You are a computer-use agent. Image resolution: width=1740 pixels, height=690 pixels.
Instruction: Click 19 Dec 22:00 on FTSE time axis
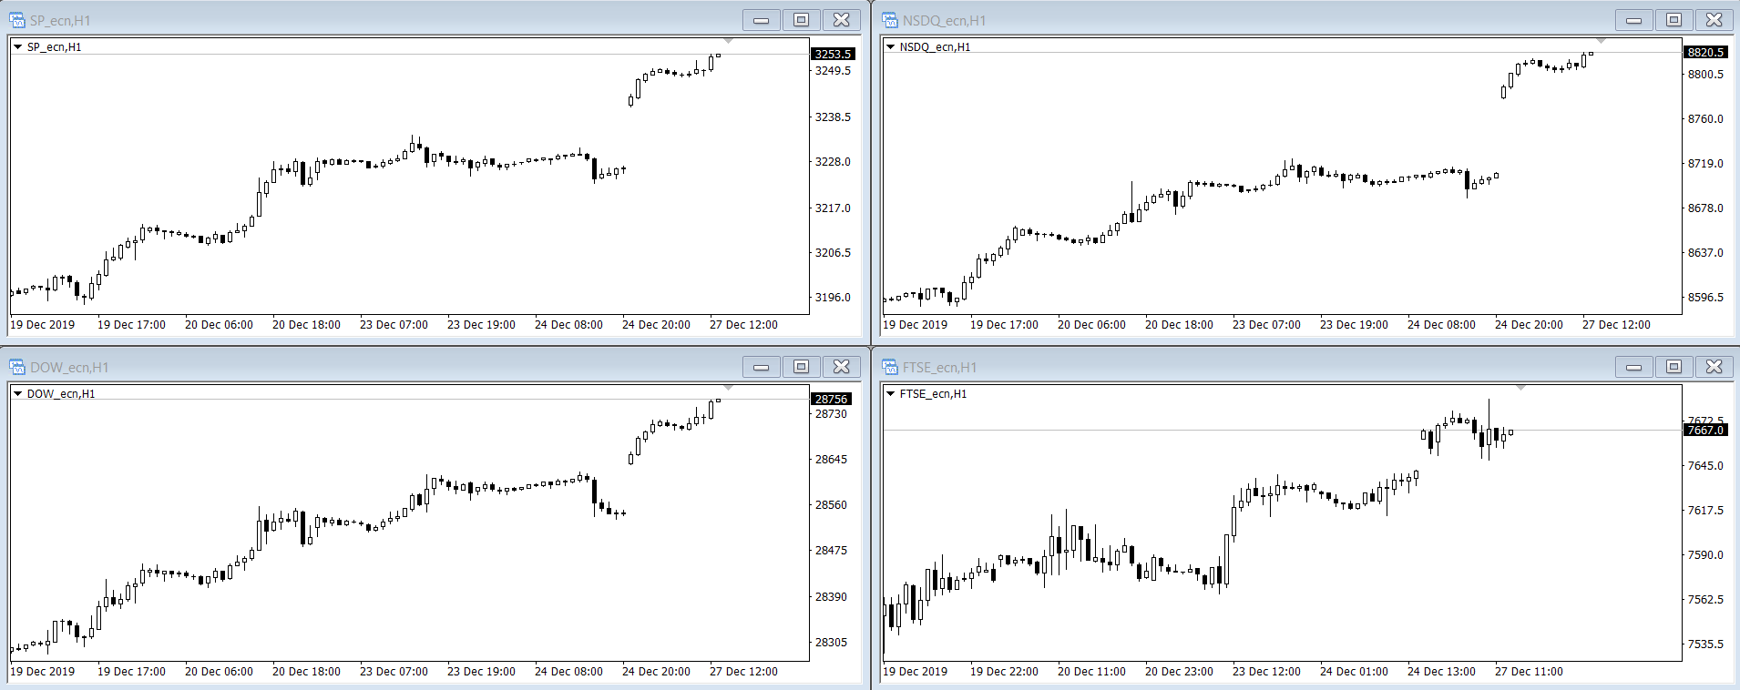tap(1004, 672)
